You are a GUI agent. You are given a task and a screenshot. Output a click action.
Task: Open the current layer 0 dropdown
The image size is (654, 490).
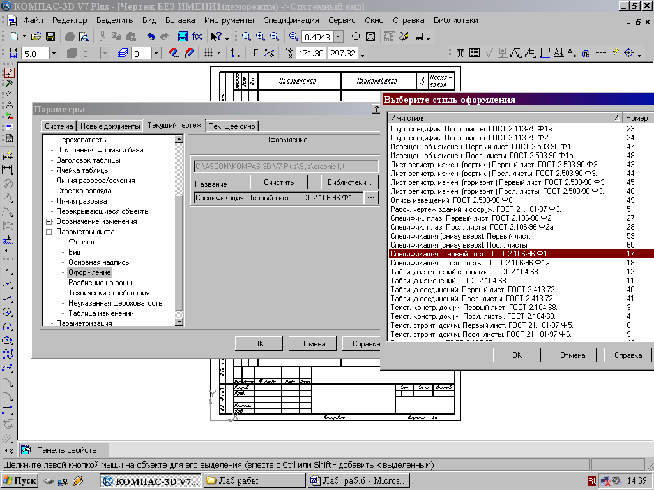pyautogui.click(x=156, y=54)
